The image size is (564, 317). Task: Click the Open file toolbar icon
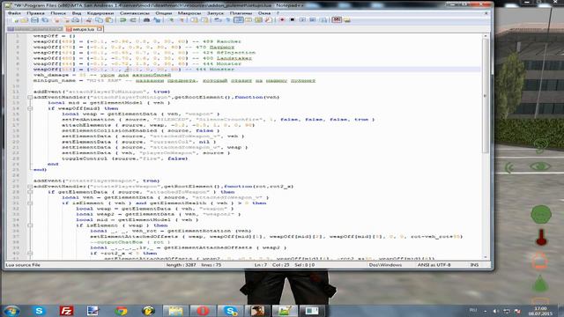point(24,20)
